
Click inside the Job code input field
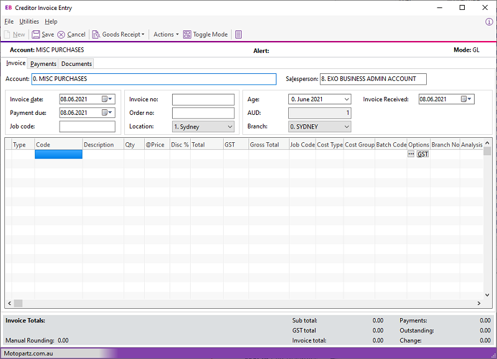pos(87,126)
